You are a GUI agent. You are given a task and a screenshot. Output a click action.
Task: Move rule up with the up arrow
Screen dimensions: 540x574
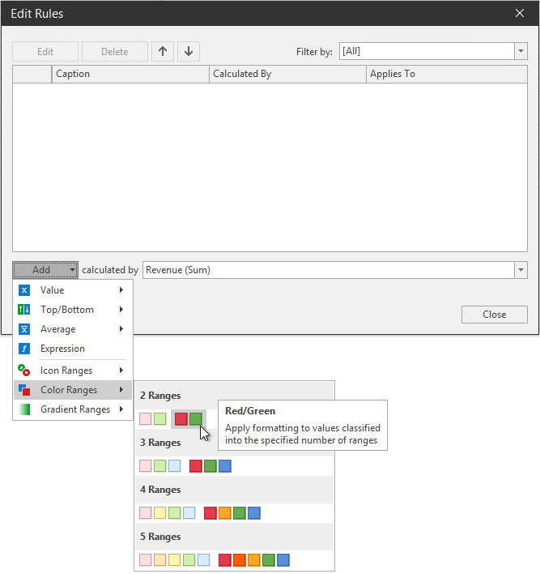pyautogui.click(x=163, y=51)
